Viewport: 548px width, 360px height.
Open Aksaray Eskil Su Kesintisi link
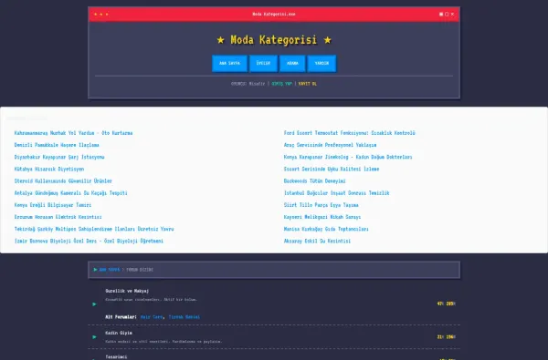(x=317, y=241)
